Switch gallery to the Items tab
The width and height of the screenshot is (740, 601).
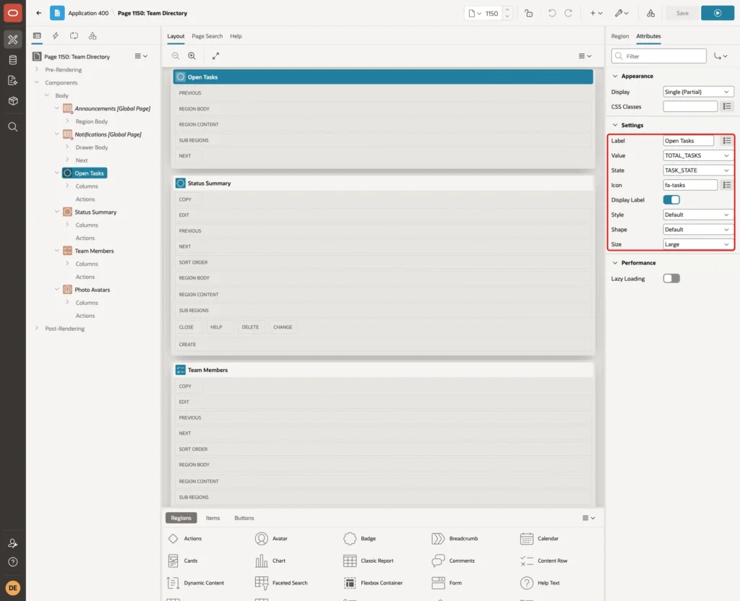pyautogui.click(x=213, y=518)
